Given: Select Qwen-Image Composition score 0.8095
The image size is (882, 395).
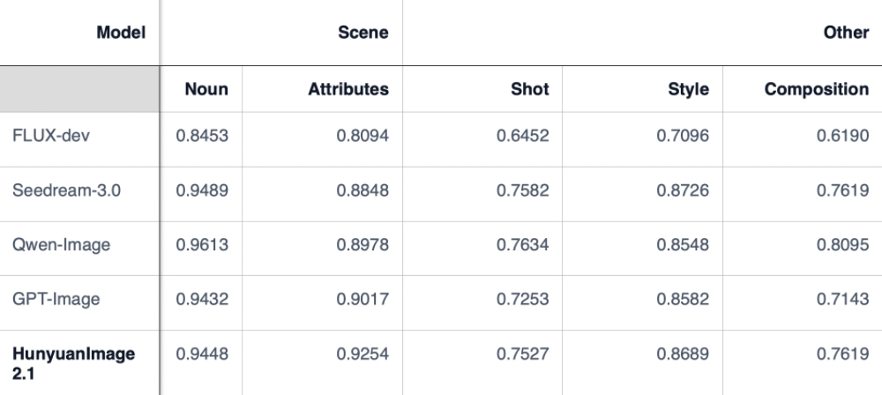Looking at the screenshot, I should pyautogui.click(x=841, y=245).
